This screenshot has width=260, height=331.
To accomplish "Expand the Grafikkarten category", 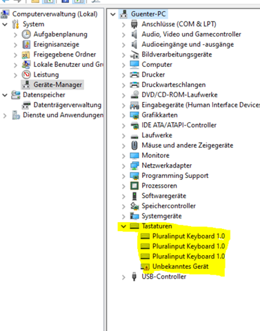I will (x=123, y=115).
